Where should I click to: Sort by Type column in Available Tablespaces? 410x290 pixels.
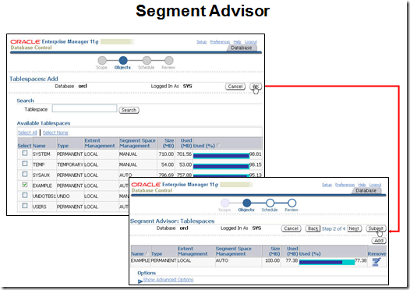click(x=63, y=146)
